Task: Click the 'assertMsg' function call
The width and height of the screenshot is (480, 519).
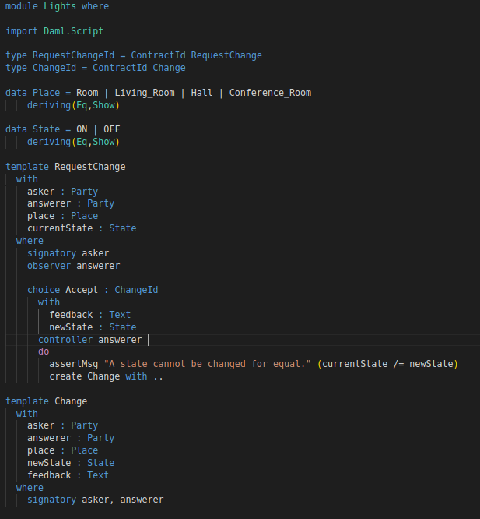Action: coord(73,364)
